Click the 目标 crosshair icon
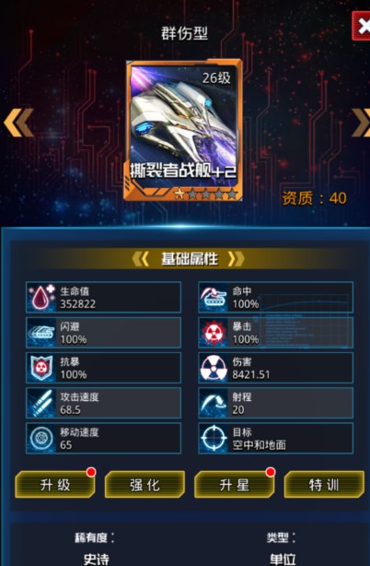Screen dimensions: 370x566 (214, 438)
